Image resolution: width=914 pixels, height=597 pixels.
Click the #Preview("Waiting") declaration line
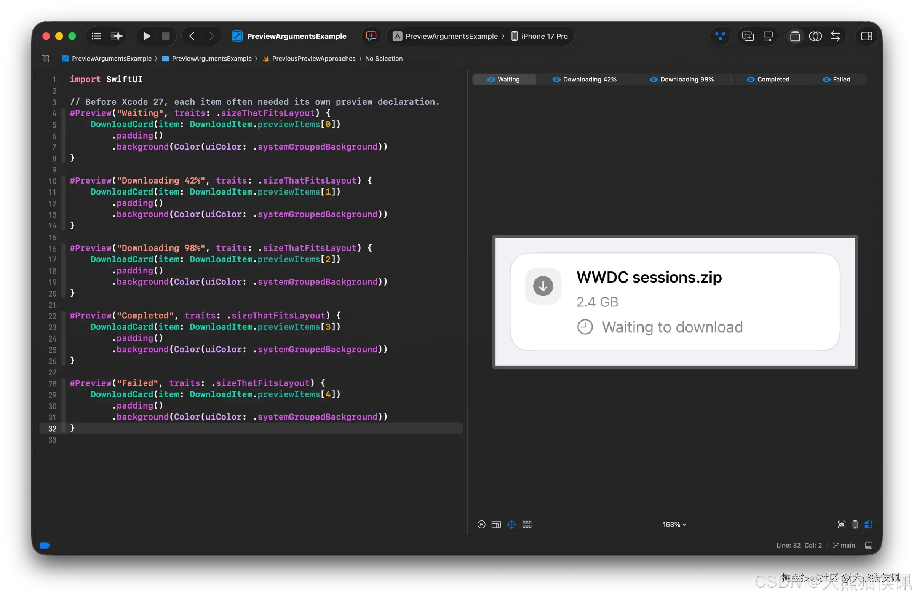[x=200, y=113]
